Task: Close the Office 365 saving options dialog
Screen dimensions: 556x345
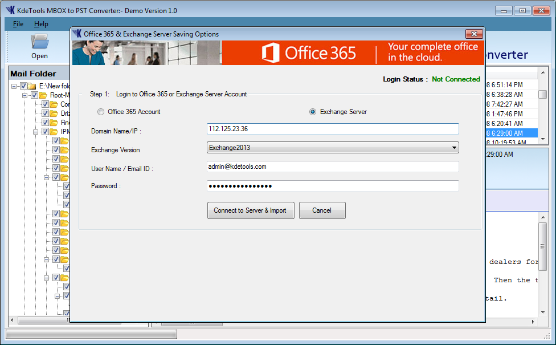Action: pos(473,34)
